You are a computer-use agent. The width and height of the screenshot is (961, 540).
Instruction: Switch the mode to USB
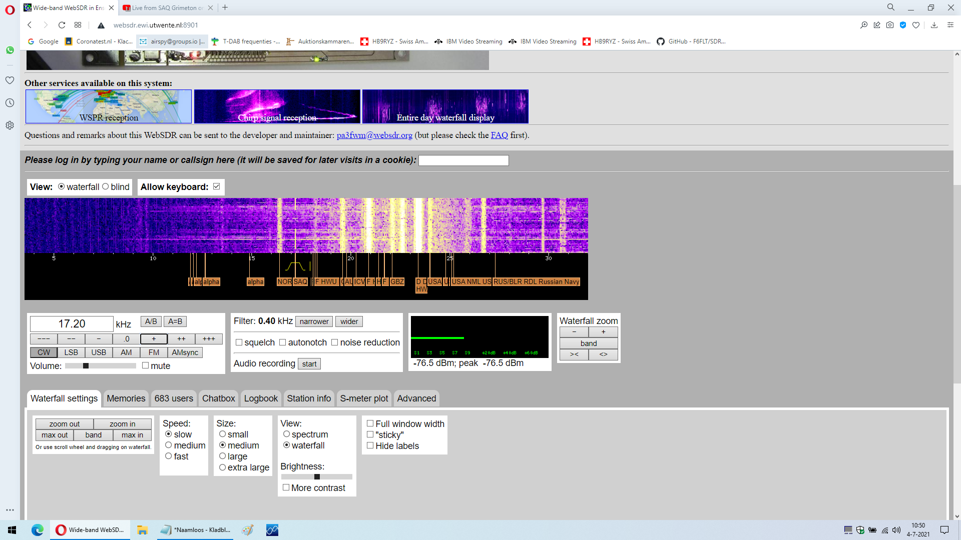99,352
